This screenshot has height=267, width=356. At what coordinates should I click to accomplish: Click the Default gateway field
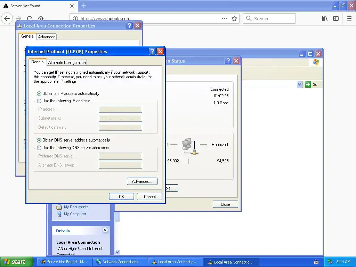coord(120,127)
